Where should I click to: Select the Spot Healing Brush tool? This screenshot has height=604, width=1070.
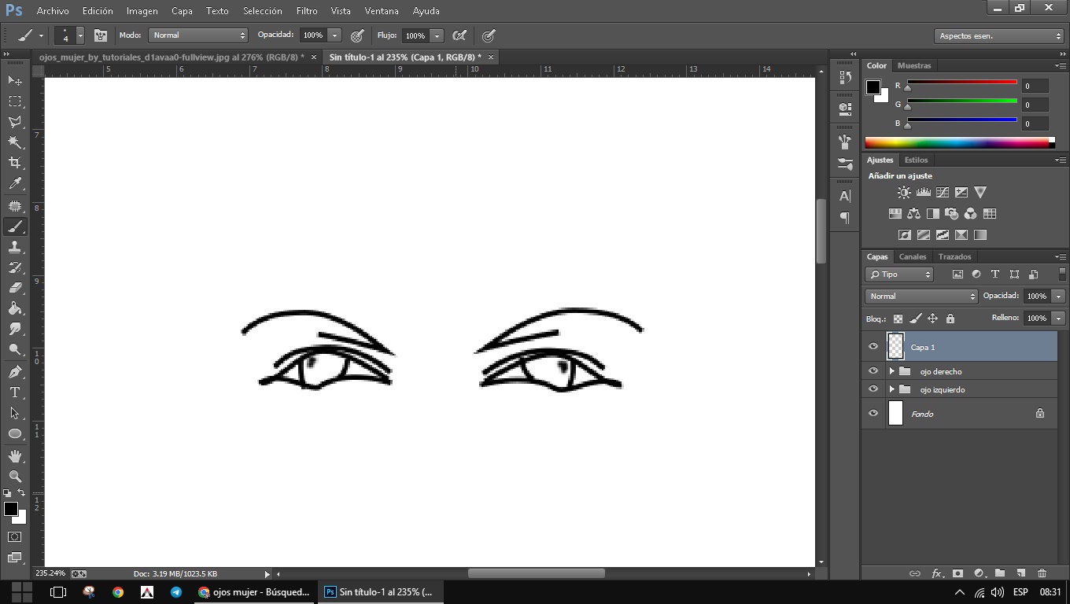(x=15, y=206)
